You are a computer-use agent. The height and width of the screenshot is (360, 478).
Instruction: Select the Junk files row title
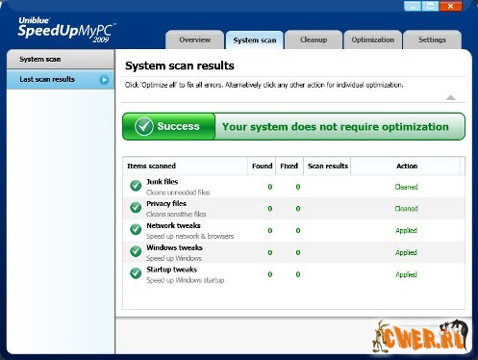tap(163, 182)
